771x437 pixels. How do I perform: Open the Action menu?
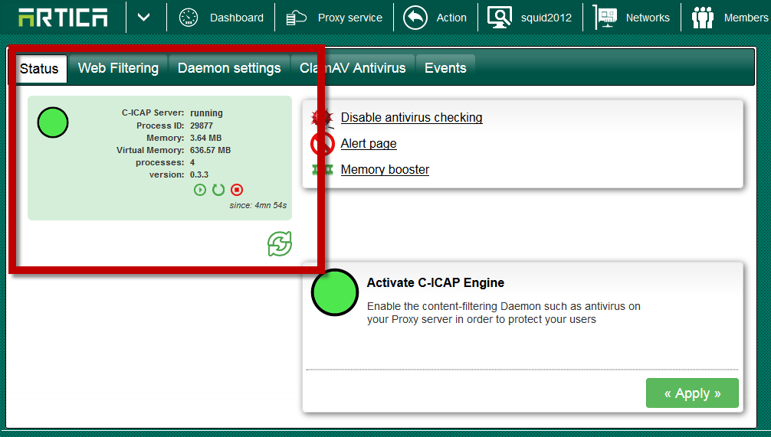451,18
